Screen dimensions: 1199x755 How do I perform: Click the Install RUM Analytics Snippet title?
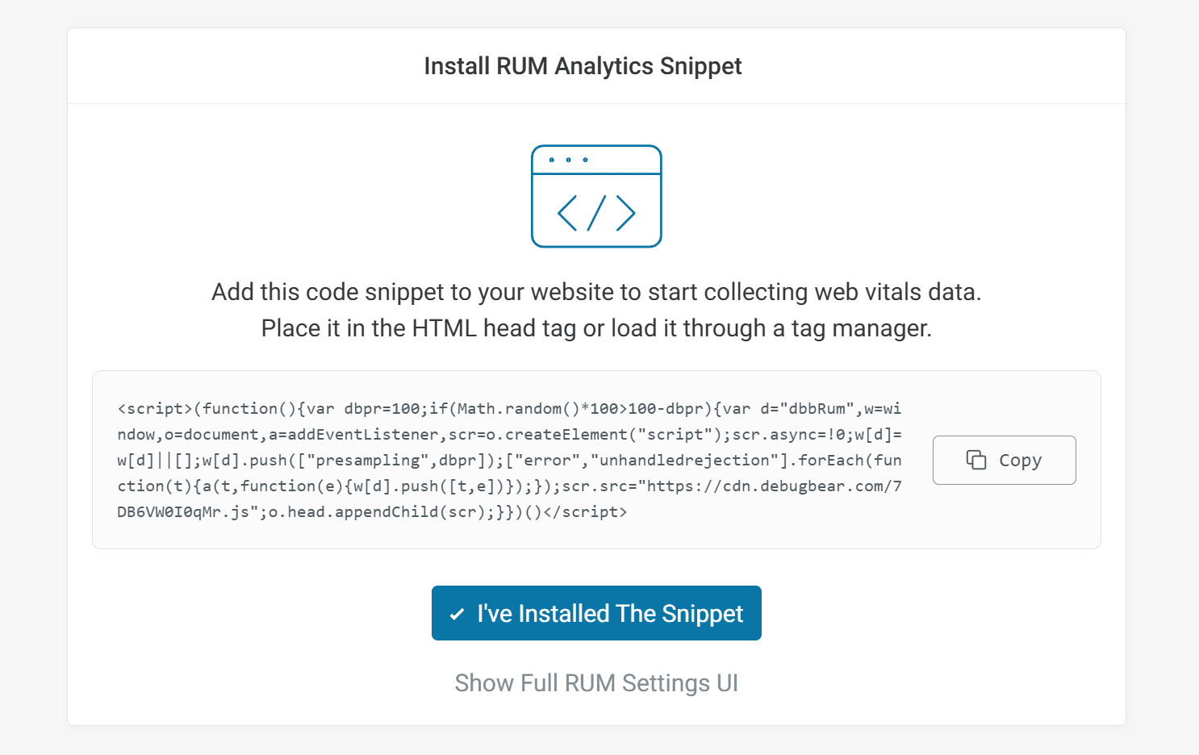point(583,66)
